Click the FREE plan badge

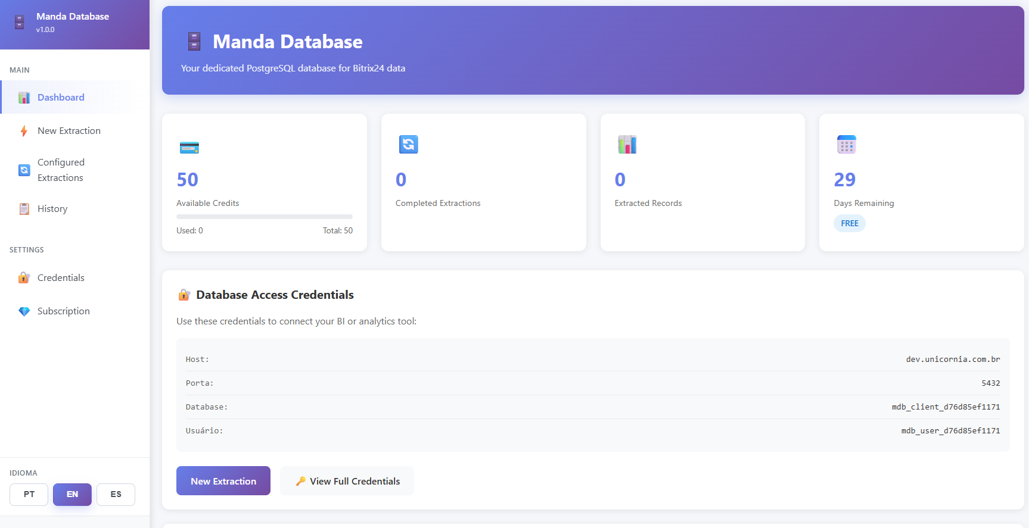(x=849, y=223)
